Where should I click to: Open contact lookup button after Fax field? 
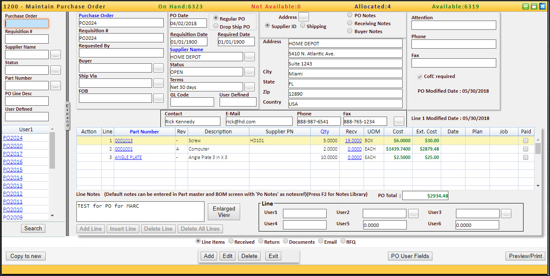click(399, 122)
